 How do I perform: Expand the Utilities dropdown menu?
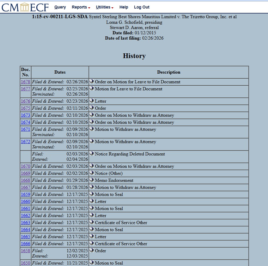[104, 7]
